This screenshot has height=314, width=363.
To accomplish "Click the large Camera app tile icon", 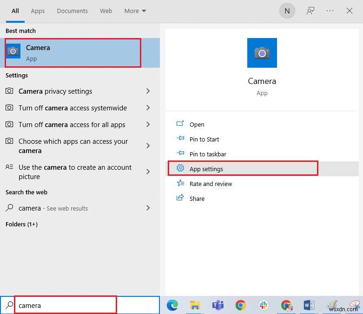I will coord(262,53).
